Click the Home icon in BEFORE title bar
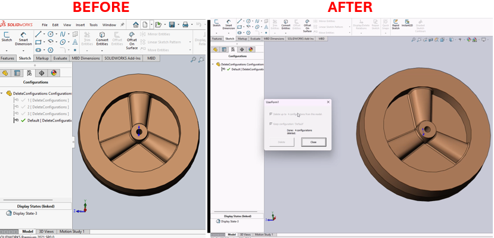This screenshot has height=238, width=494. 136,24
